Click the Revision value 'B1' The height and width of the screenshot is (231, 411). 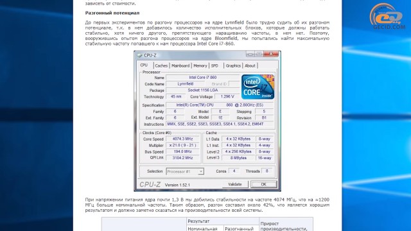264,118
